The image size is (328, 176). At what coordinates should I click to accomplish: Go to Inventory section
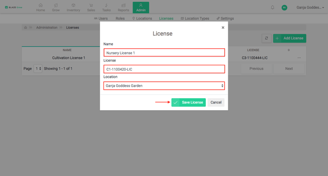[x=73, y=8]
